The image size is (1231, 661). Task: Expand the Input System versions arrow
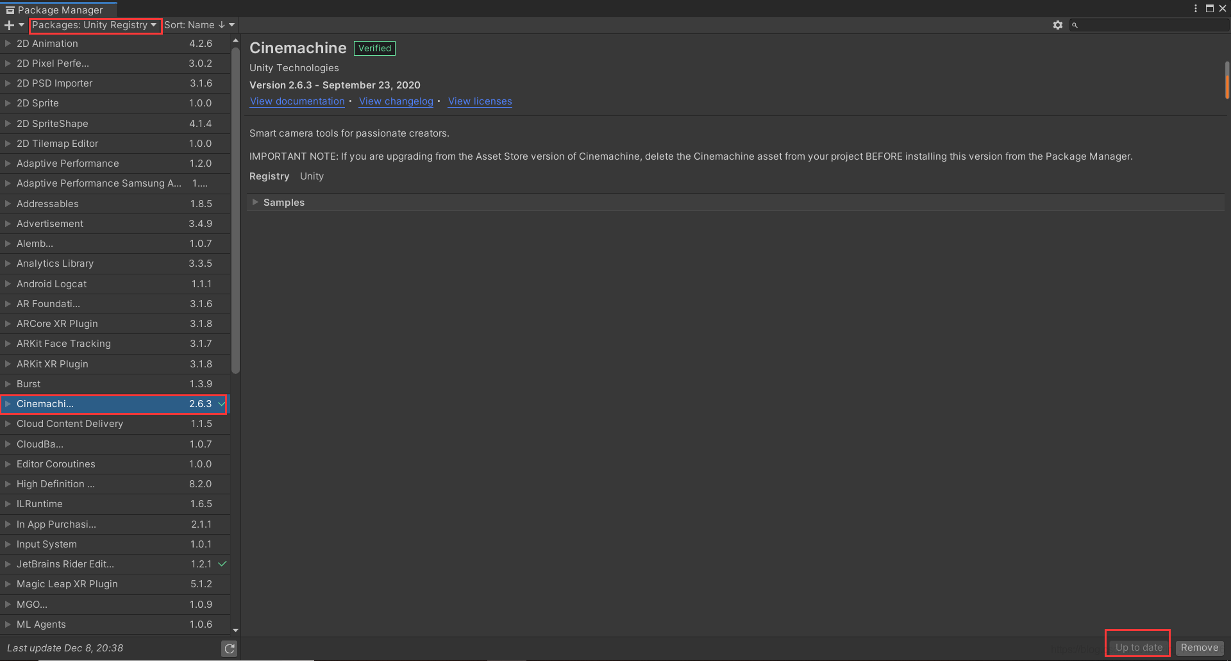[8, 544]
